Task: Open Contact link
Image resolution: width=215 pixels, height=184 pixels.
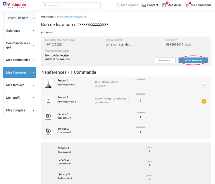Action: (x=153, y=5)
